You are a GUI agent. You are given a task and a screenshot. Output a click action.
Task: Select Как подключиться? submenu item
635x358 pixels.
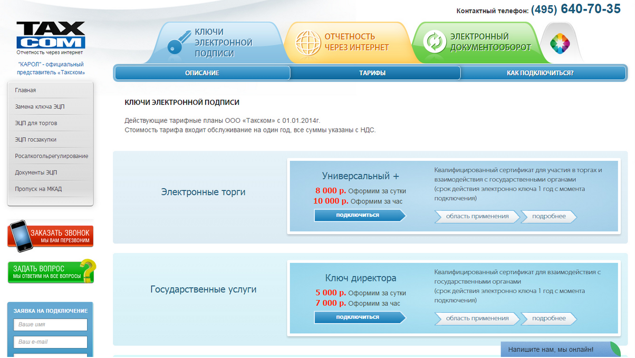[540, 73]
